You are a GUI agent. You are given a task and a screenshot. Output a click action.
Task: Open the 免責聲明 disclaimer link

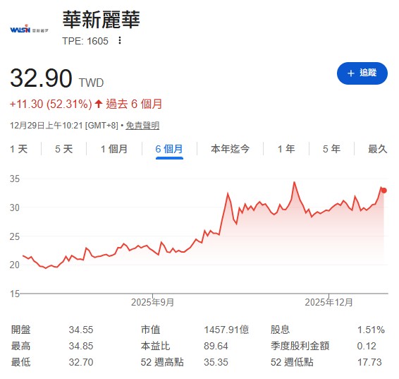(x=142, y=126)
